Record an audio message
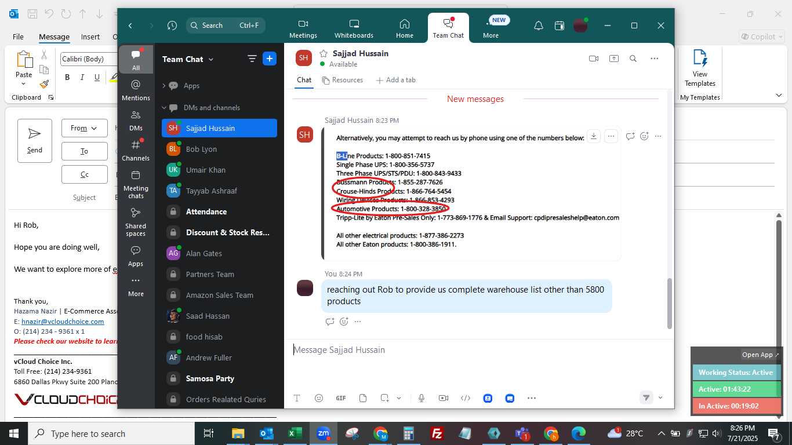This screenshot has width=792, height=445. (422, 398)
